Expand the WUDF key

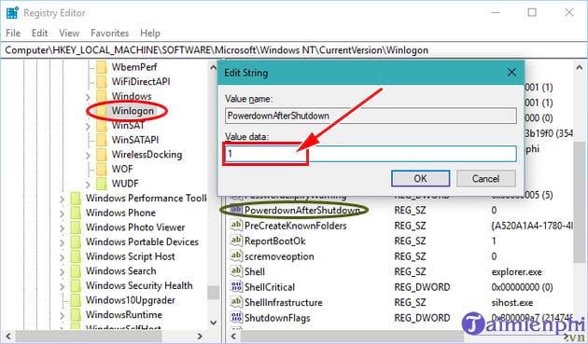[88, 185]
